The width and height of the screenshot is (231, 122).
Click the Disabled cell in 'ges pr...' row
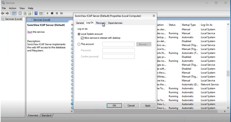pyautogui.click(x=186, y=57)
